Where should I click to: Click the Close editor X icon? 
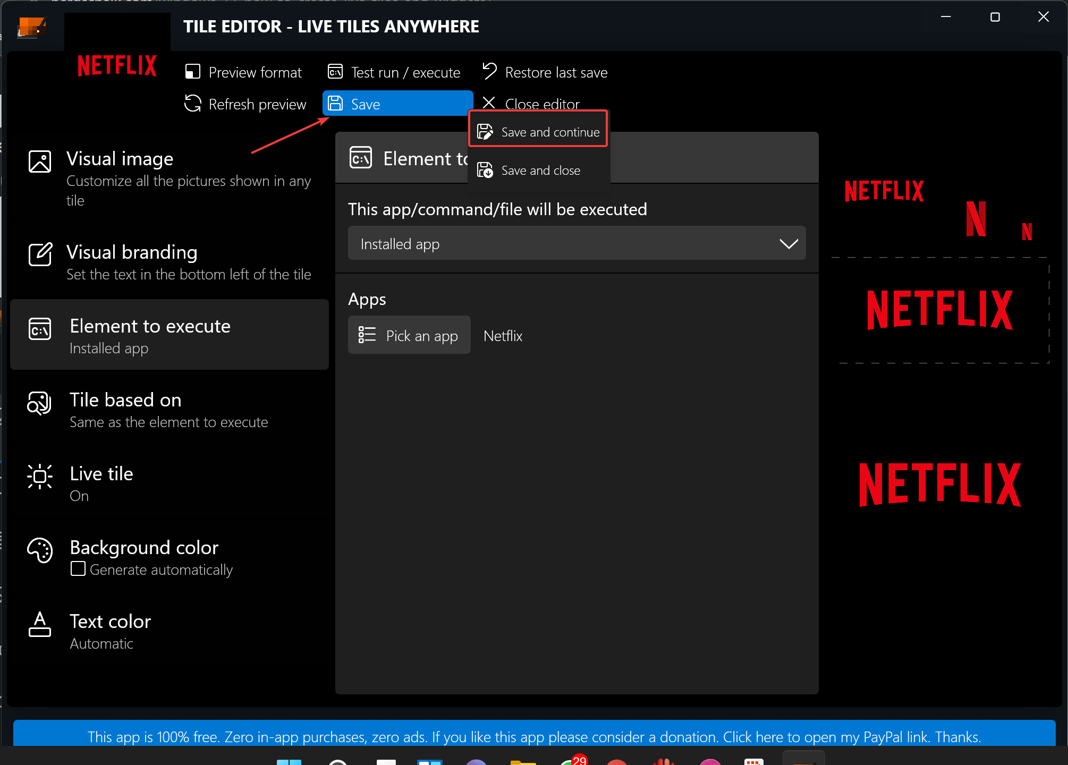click(x=489, y=103)
